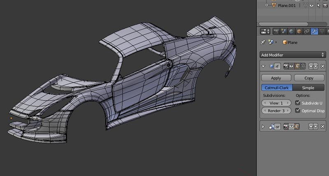
Task: Toggle the pin icon beside Plane
Action: pos(263,42)
